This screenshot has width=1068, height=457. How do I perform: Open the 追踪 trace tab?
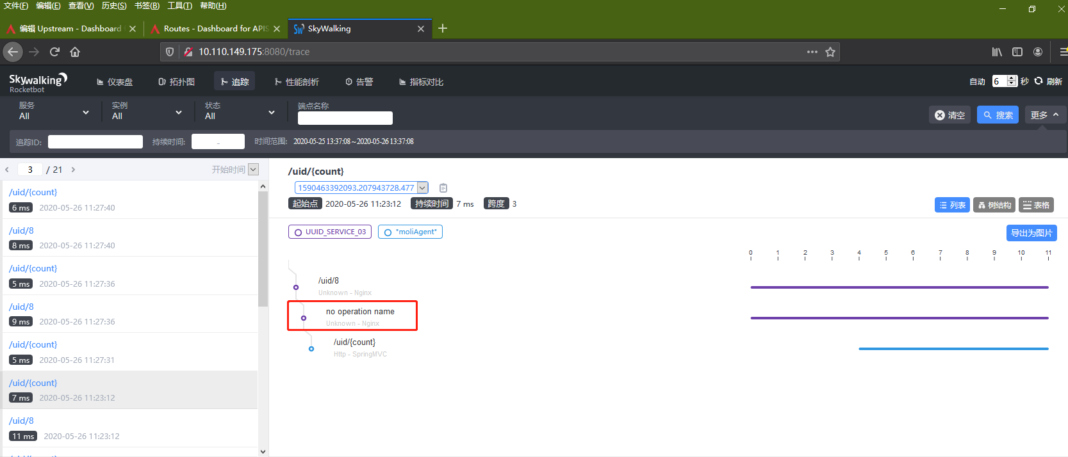click(234, 82)
